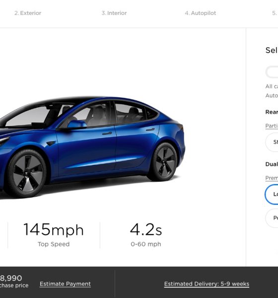The height and width of the screenshot is (298, 278).
Task: Open the underlined Prem... link under Dual
Action: coord(272,178)
